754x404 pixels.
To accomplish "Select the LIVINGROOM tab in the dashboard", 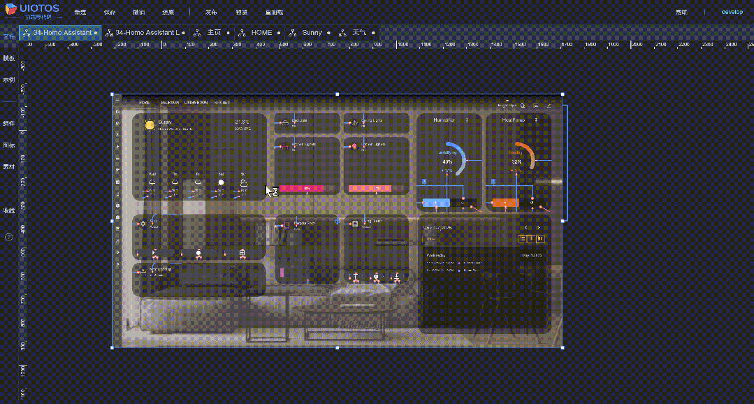I will [x=196, y=103].
